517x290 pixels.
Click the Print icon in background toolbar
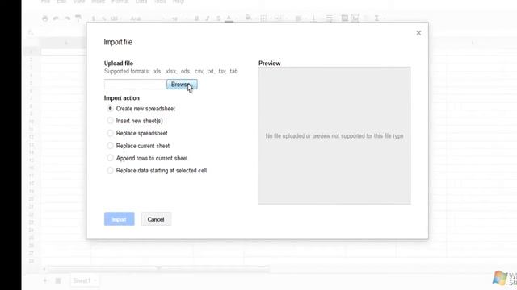(x=45, y=19)
